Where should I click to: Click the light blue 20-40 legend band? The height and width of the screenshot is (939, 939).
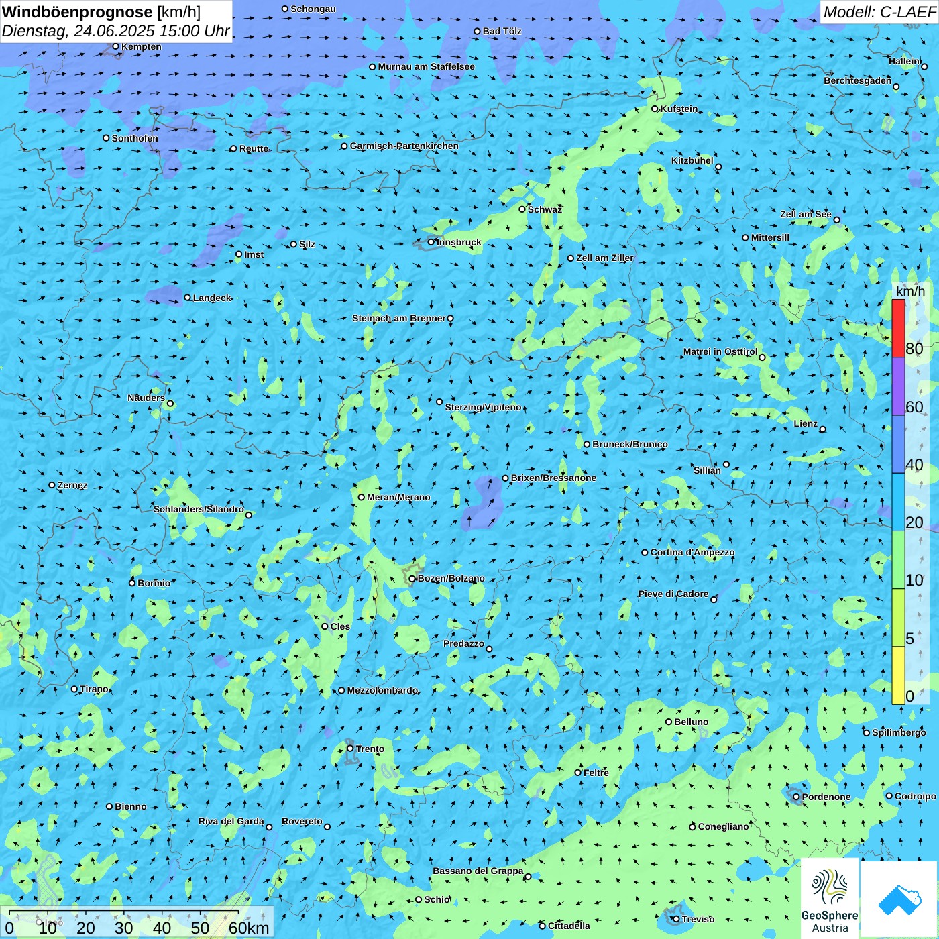pos(898,502)
